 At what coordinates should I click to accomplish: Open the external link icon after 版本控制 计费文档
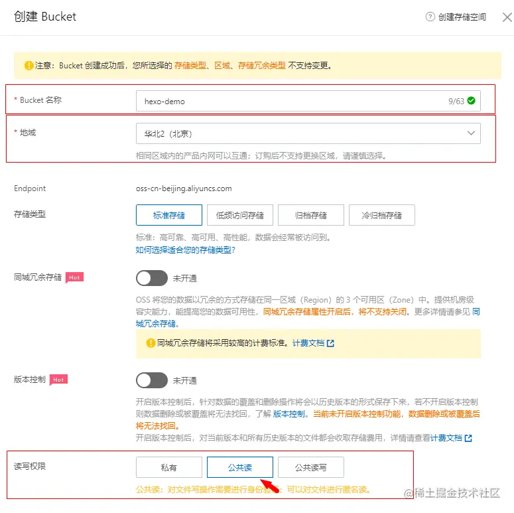click(x=468, y=438)
